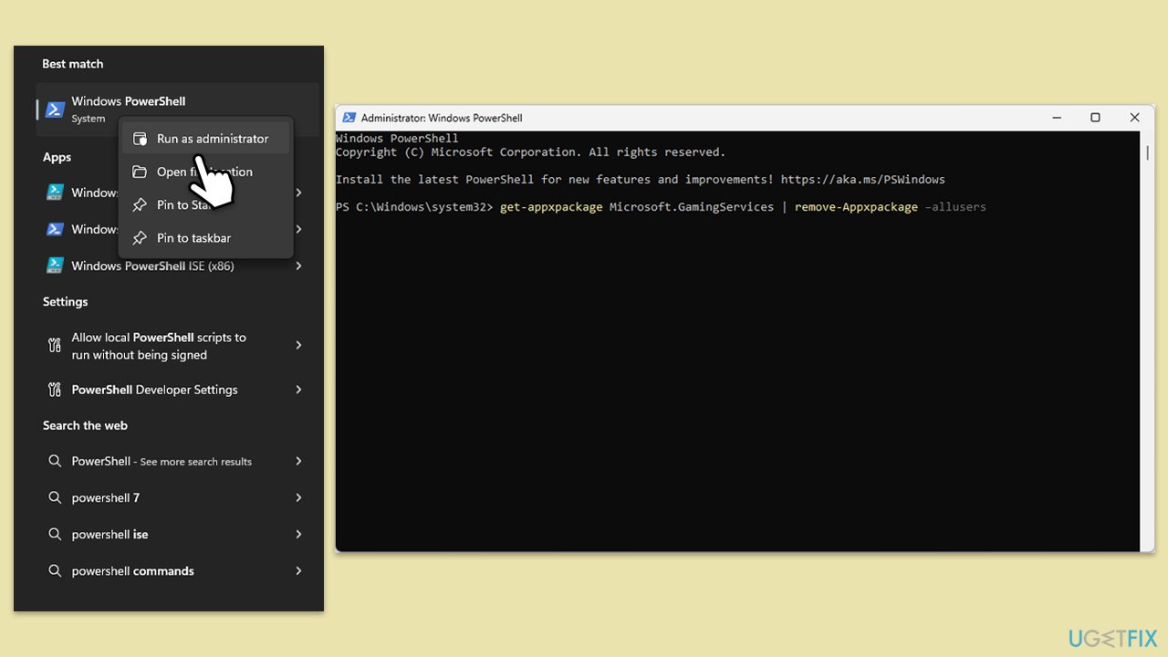Click the search icon next to powershell 7
Viewport: 1168px width, 657px height.
(x=55, y=498)
